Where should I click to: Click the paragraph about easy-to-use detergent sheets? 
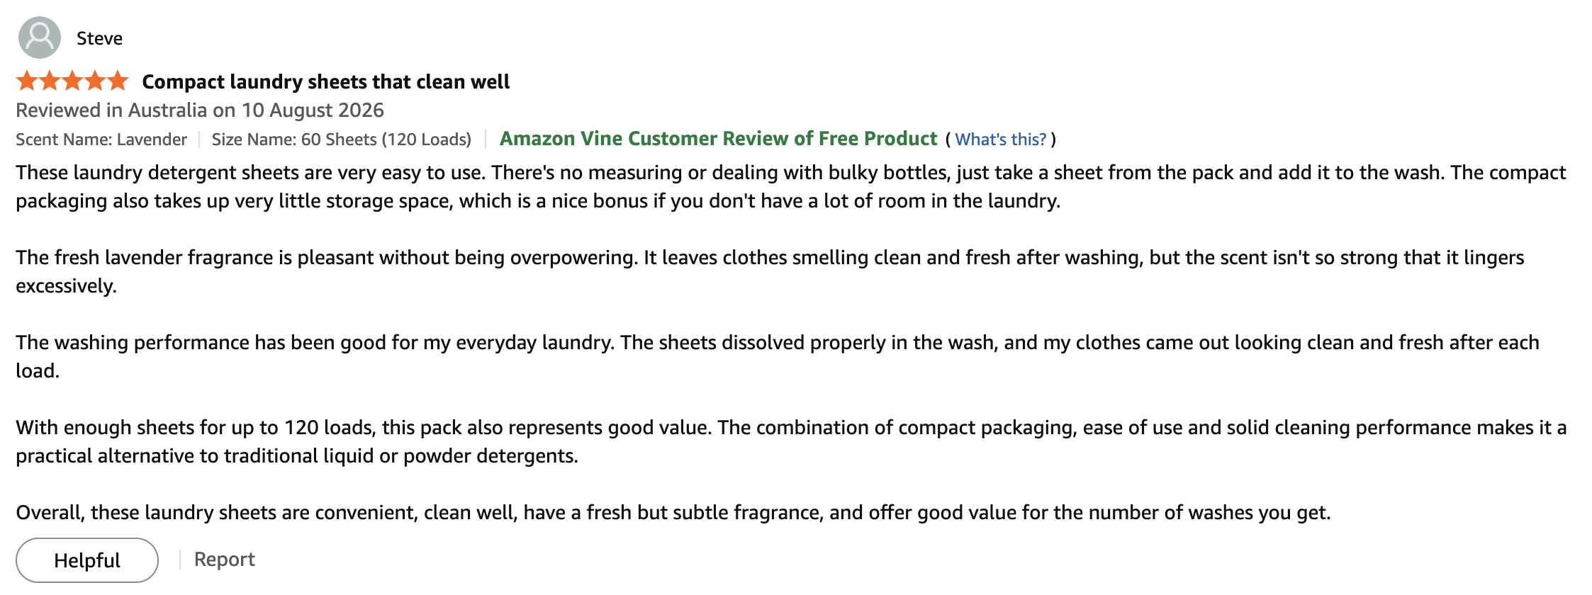tap(791, 187)
